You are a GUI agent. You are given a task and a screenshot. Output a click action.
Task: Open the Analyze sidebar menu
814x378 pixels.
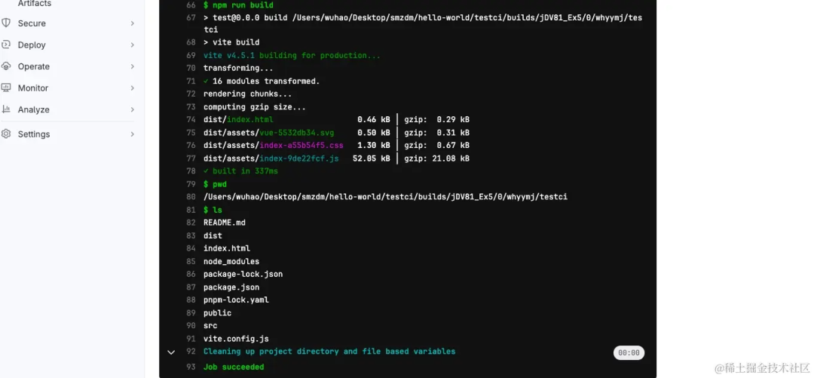[x=34, y=109]
